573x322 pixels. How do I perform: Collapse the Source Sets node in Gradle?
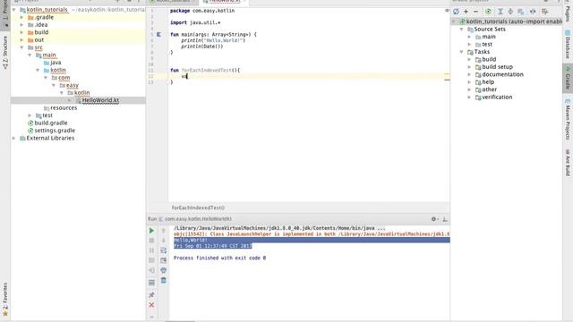462,30
